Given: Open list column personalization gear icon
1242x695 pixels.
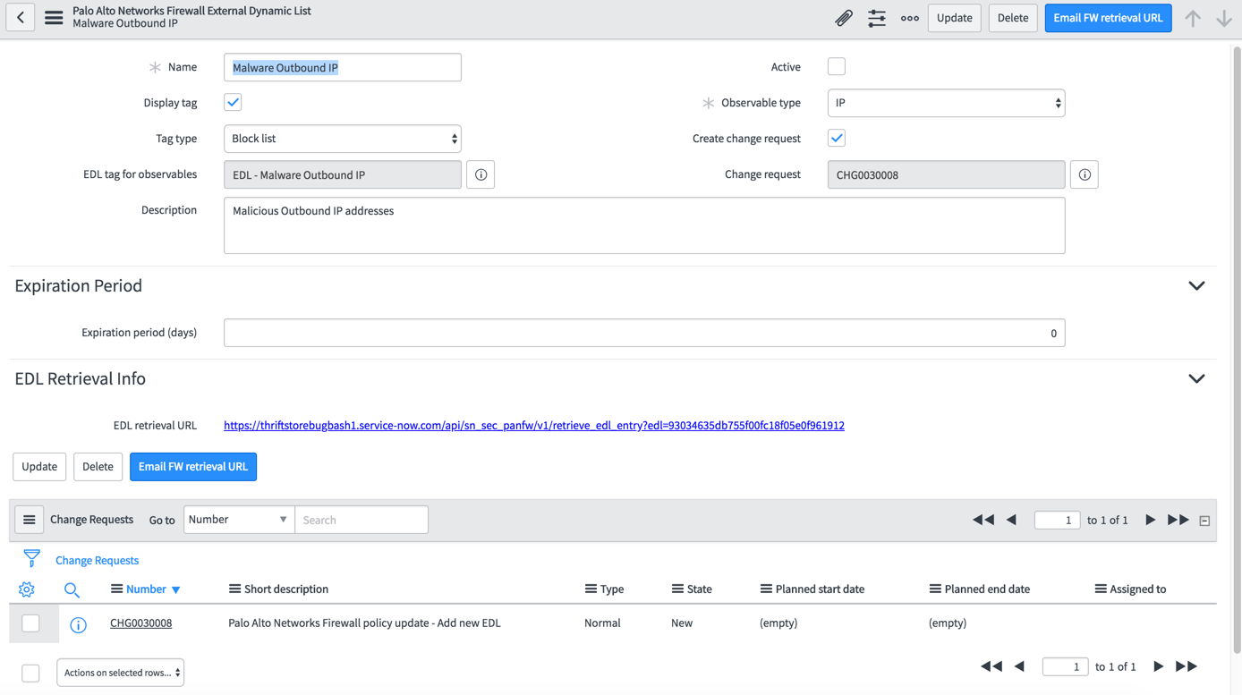Looking at the screenshot, I should coord(27,589).
